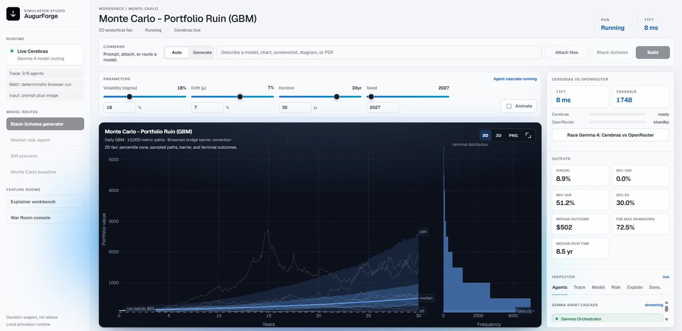Click the 95% ES 30.0% card
The width and height of the screenshot is (682, 331).
click(640, 200)
